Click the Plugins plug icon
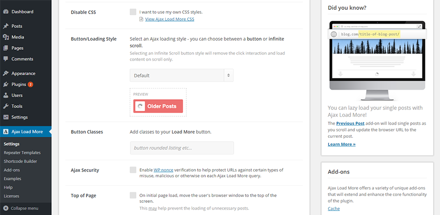The width and height of the screenshot is (440, 215). pos(5,85)
